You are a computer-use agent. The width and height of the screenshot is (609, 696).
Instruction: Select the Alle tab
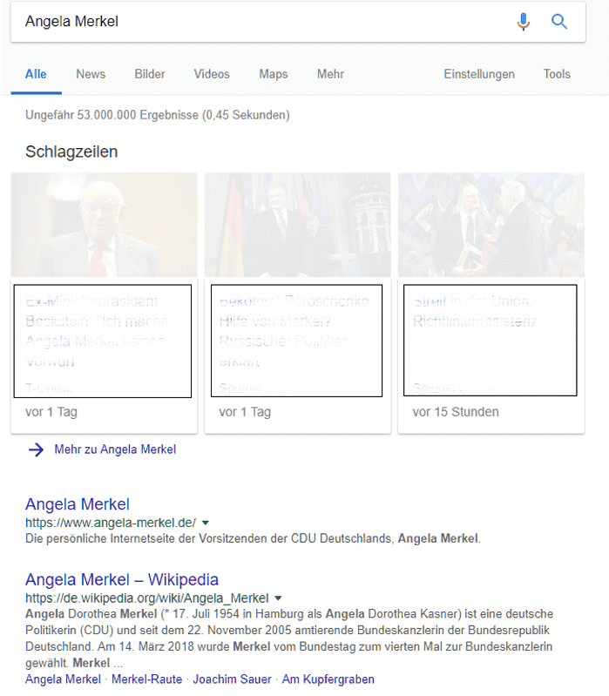(x=36, y=74)
